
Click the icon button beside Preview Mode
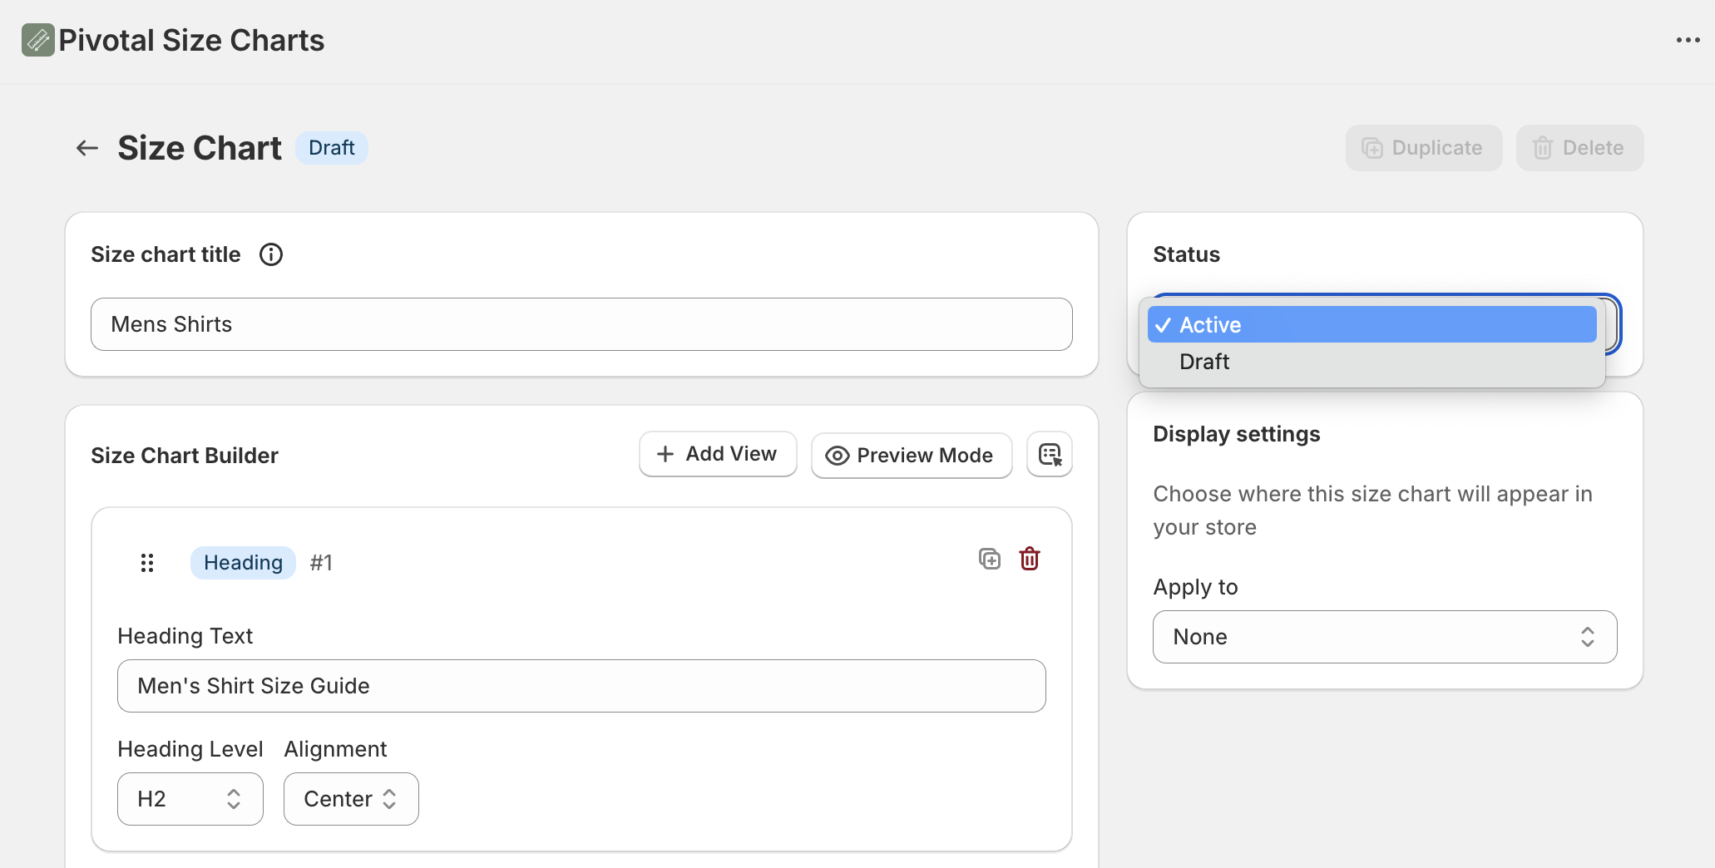1050,455
